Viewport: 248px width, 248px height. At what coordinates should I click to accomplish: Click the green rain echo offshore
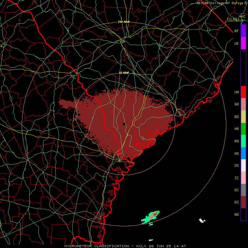pos(150,217)
